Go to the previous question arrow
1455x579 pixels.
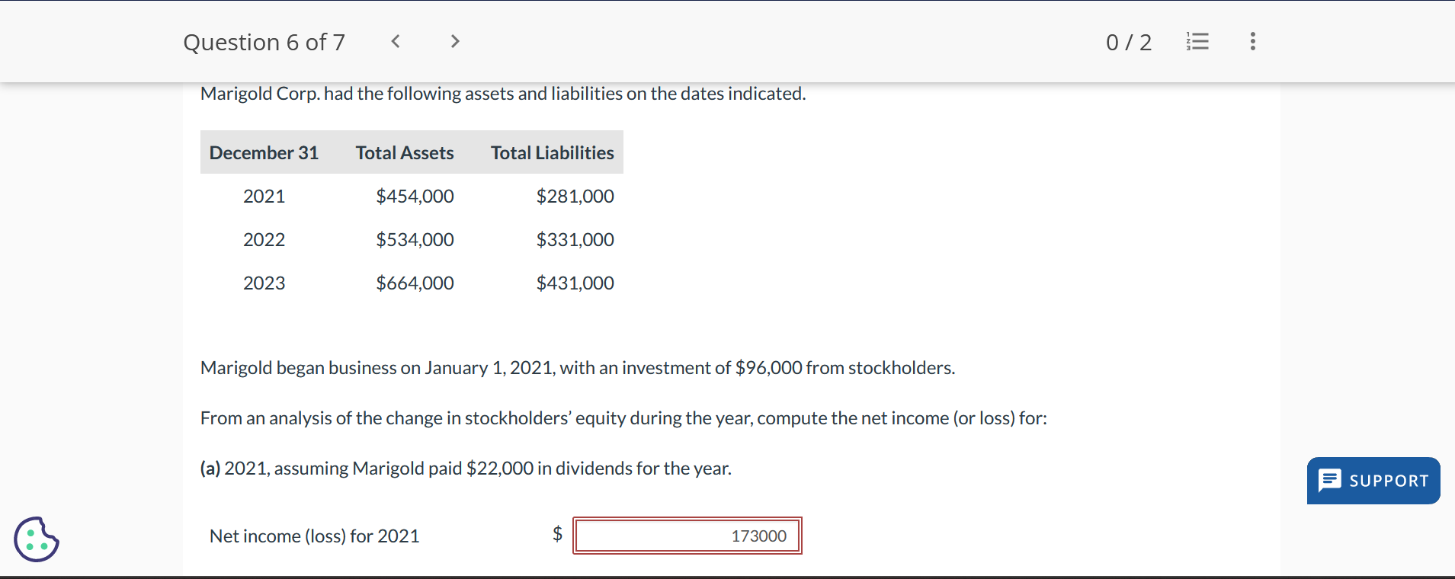pos(396,41)
